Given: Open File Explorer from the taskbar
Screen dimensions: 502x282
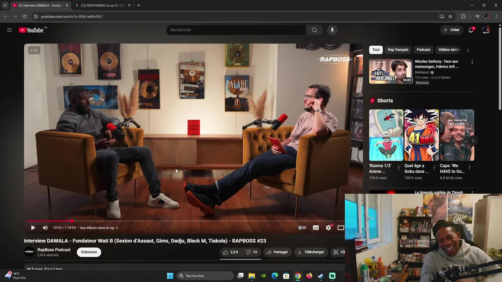Looking at the screenshot, I should [252, 276].
